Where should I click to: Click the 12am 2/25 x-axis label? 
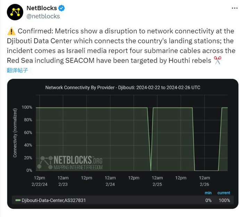(x=157, y=181)
